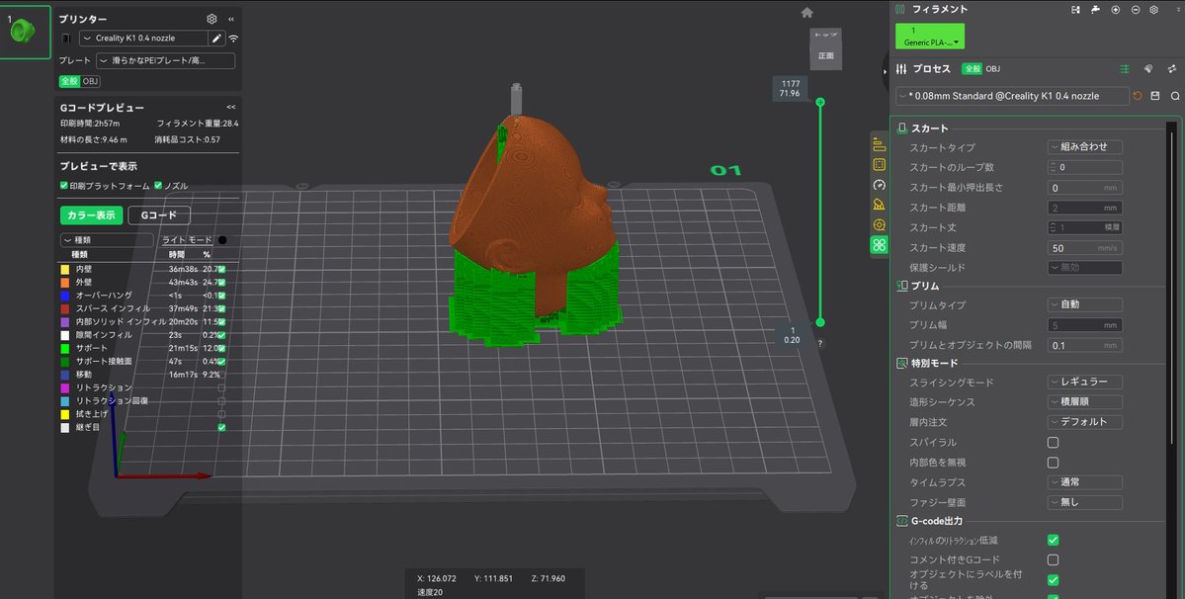Open strength settings side tab icon
Viewport: 1185px width, 599px height.
[x=879, y=165]
